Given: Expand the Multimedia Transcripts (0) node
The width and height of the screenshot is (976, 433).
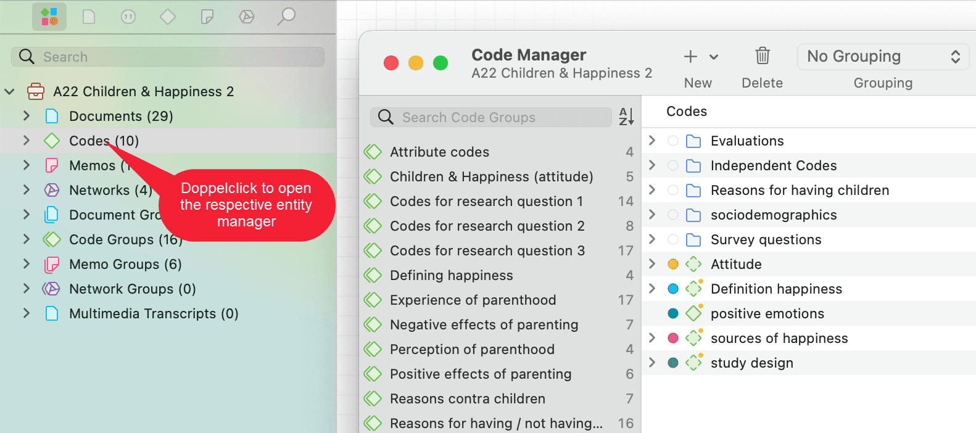Looking at the screenshot, I should point(26,313).
